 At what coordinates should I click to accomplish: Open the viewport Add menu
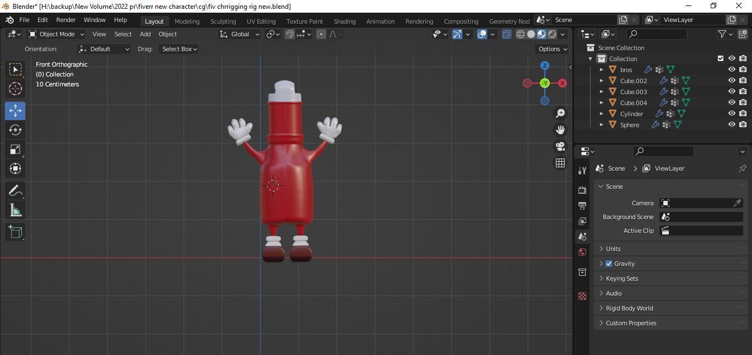pyautogui.click(x=145, y=34)
